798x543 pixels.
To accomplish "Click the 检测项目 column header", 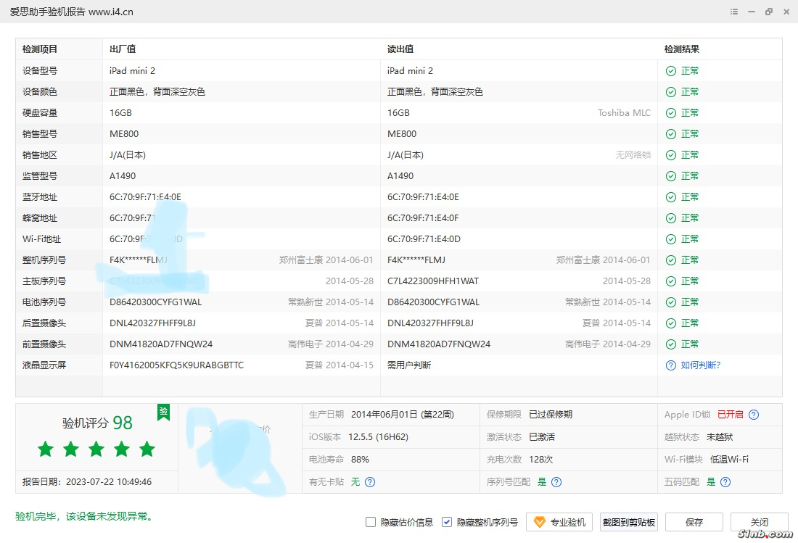I will (40, 49).
